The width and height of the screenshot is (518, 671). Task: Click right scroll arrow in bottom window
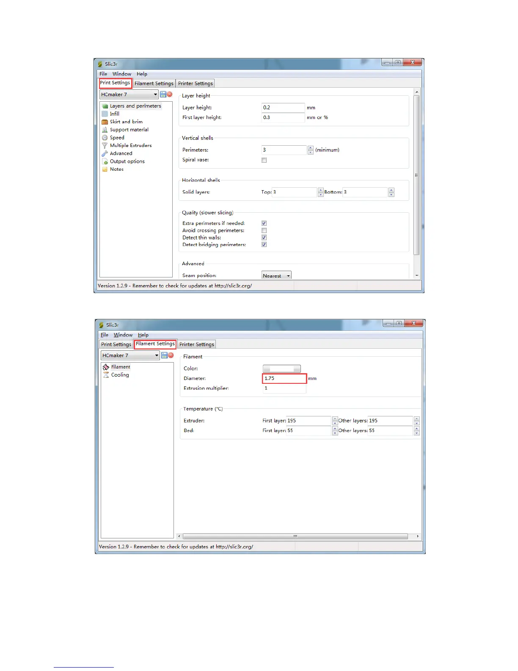pos(418,536)
